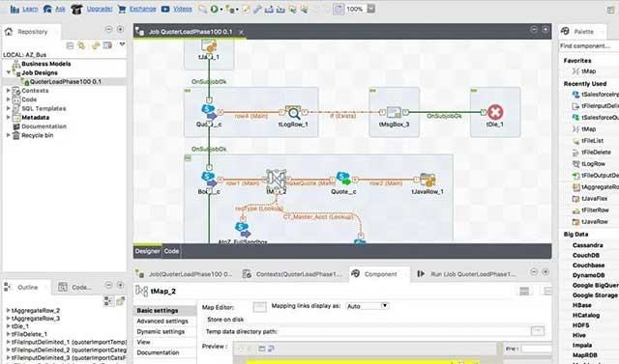
Task: Expand the Recycle bin node
Action: click(x=9, y=135)
